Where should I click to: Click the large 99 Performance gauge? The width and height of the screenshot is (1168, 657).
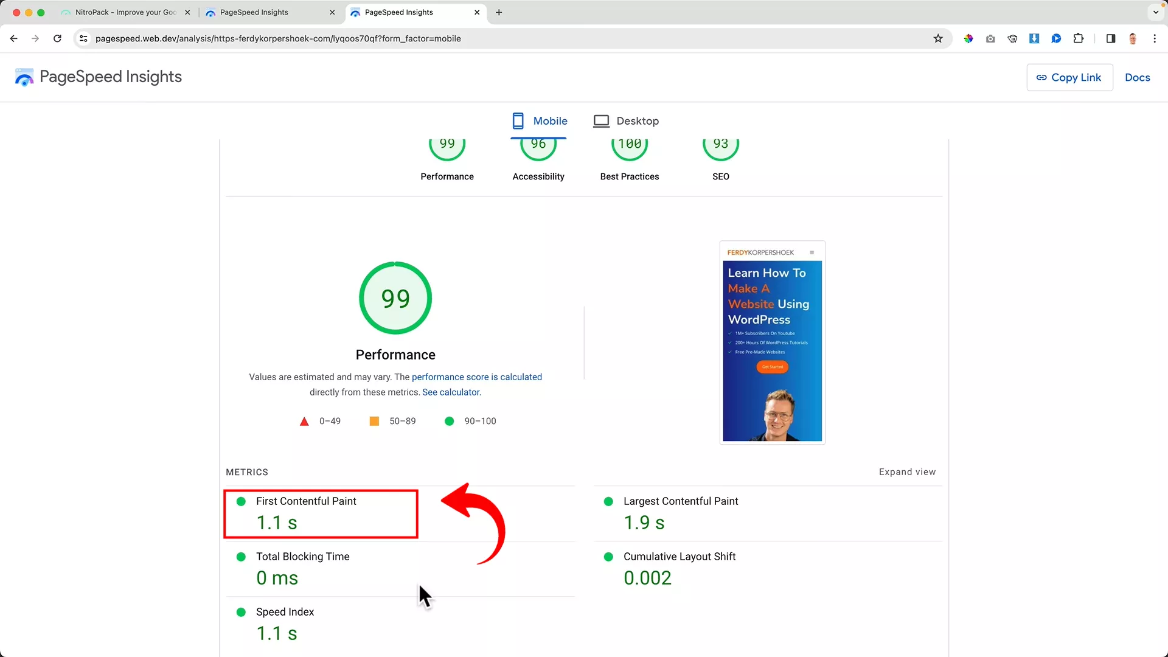[395, 298]
